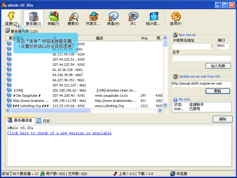Image resolution: width=237 pixels, height=178 pixels.
Task: Click the 名字 name input field
Action: point(201,58)
